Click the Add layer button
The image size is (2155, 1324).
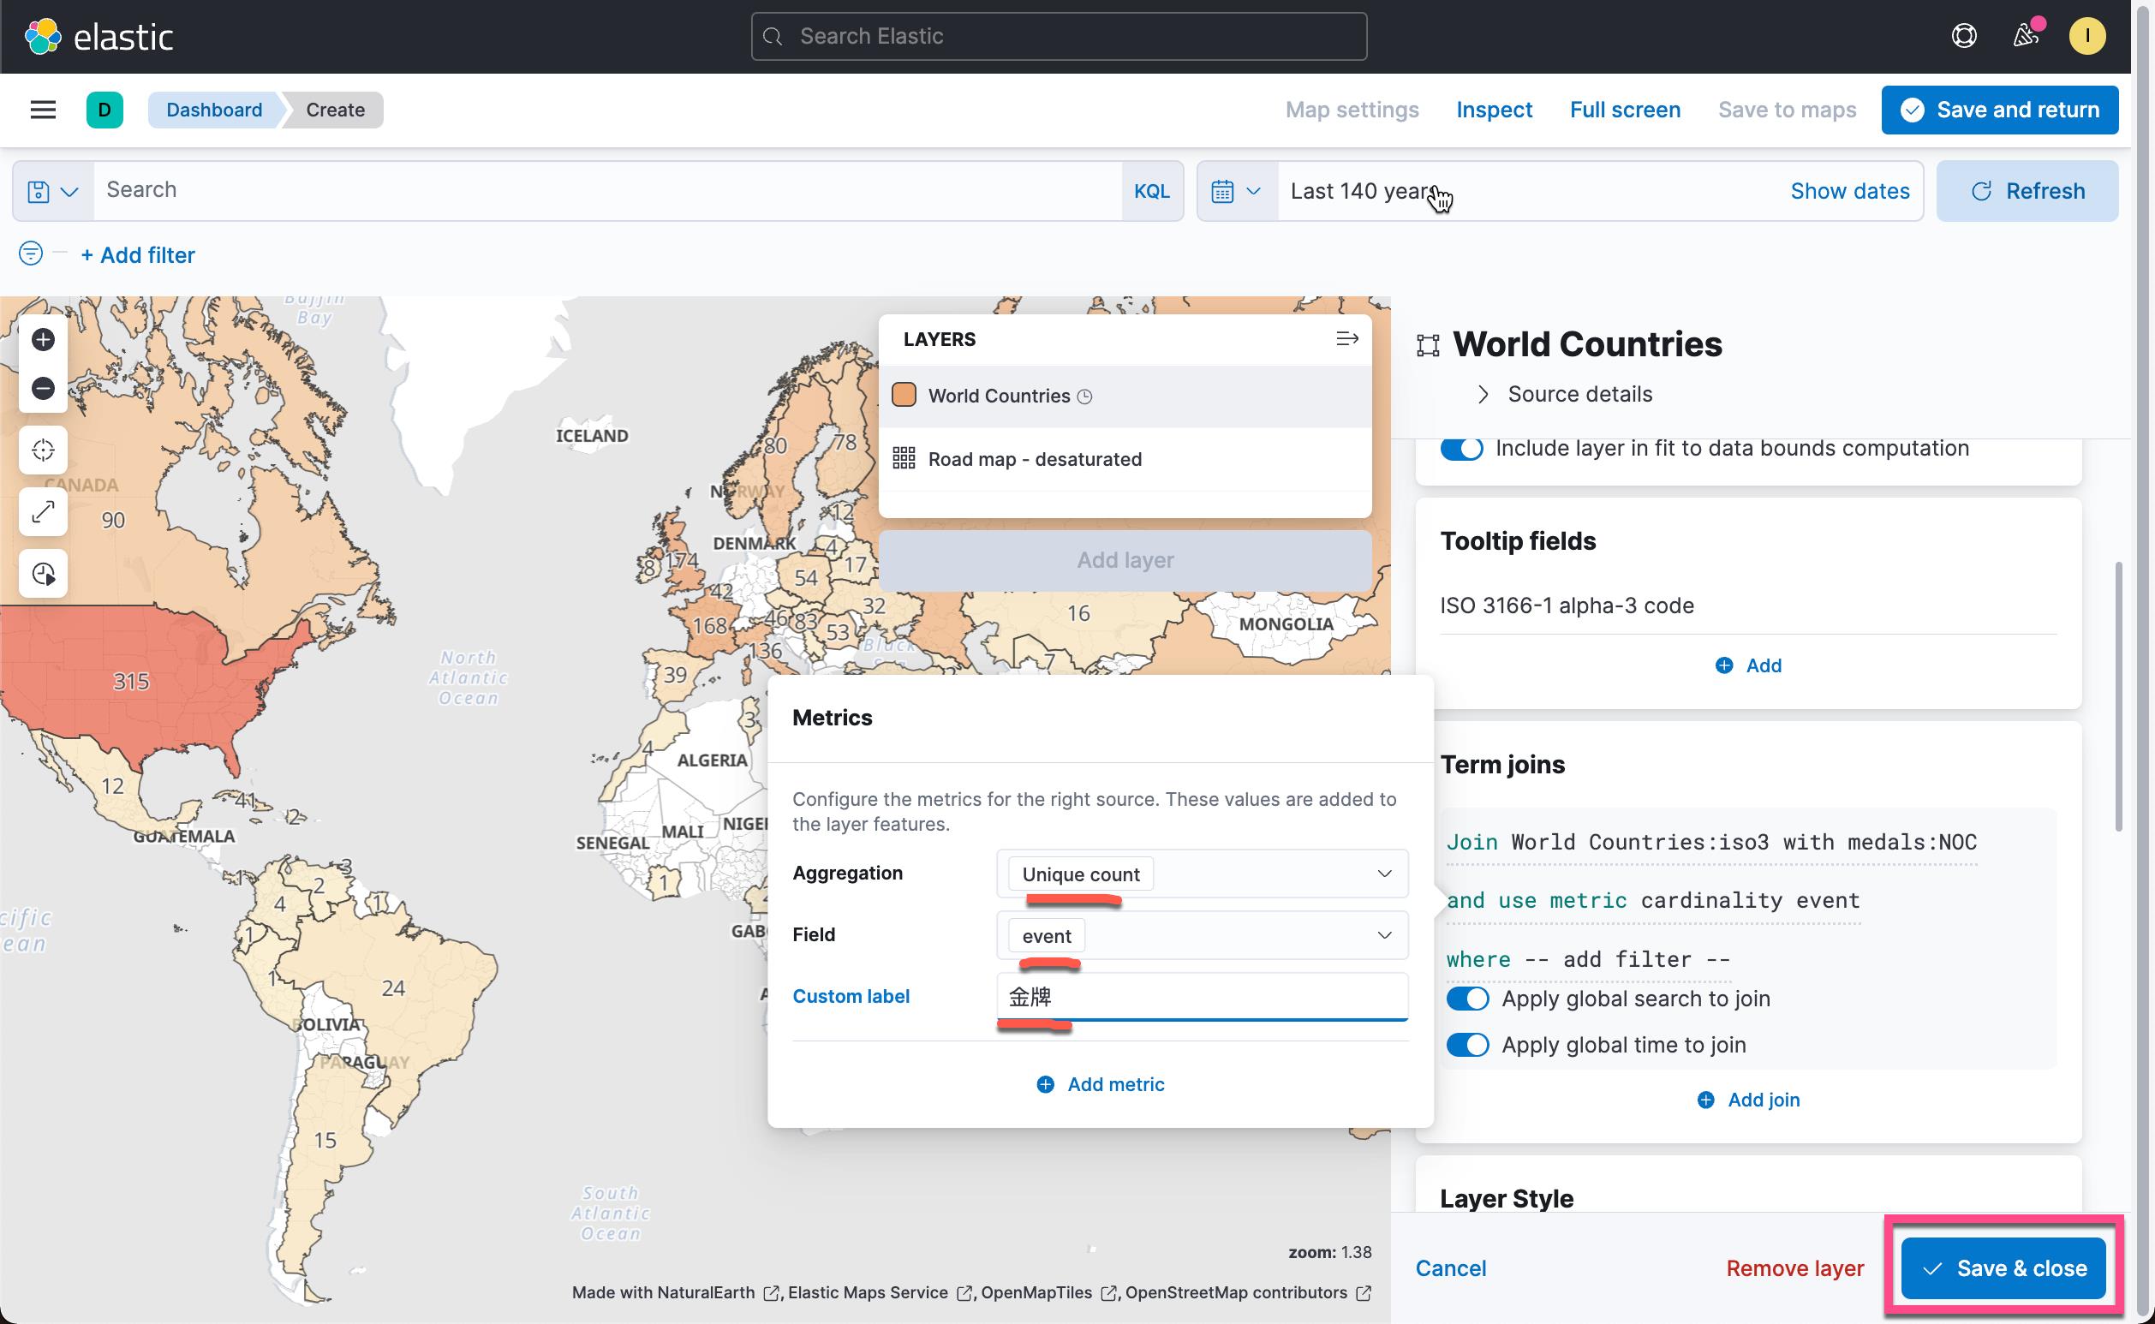[x=1125, y=560]
